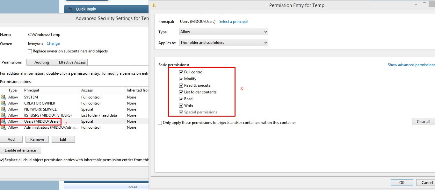Uncheck the Full control permission
Screen dimensions: 435x190
[x=181, y=72]
